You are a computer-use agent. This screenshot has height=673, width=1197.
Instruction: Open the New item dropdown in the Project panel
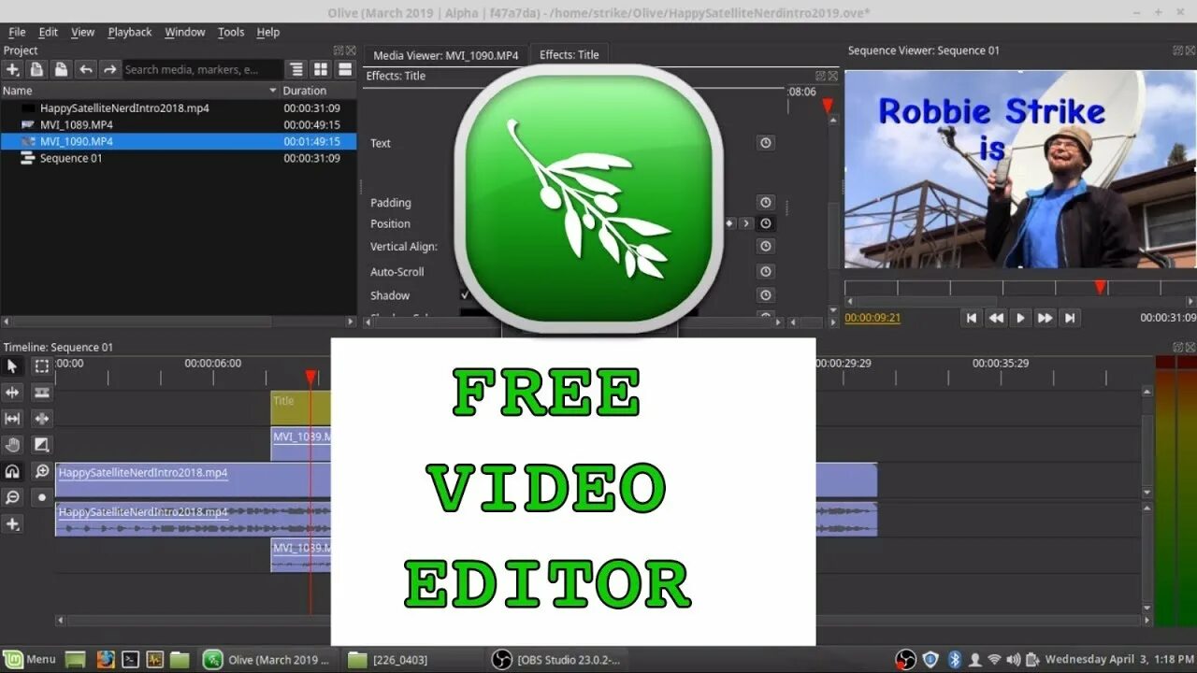click(x=12, y=69)
